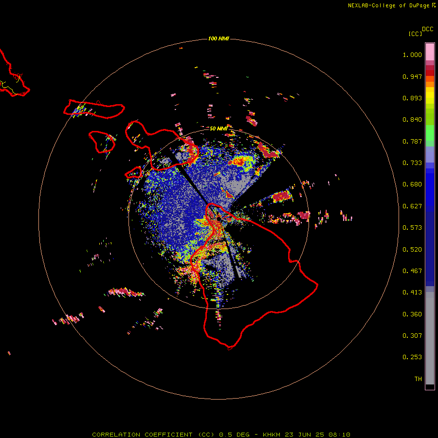Image resolution: width=438 pixels, height=438 pixels.
Task: Click the pink top segment of the color bar
Action: (430, 52)
